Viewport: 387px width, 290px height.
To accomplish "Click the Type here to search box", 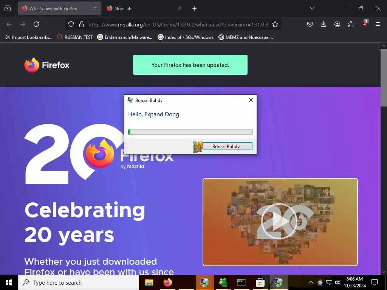I will pos(79,282).
